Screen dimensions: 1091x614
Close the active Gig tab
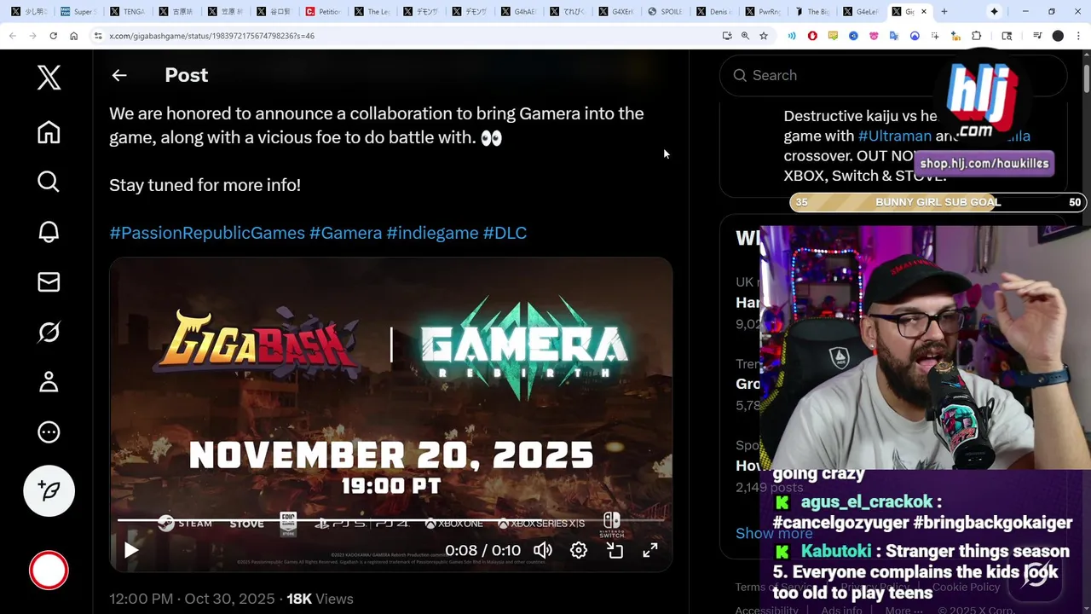(924, 12)
